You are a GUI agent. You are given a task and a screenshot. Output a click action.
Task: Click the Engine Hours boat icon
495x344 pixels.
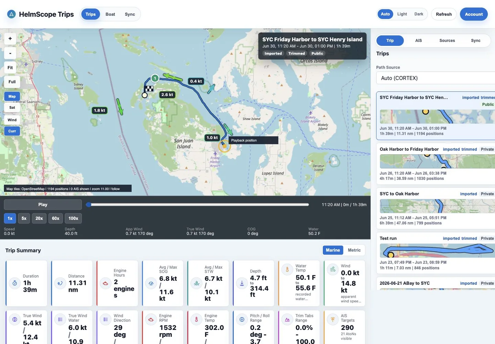tap(105, 283)
